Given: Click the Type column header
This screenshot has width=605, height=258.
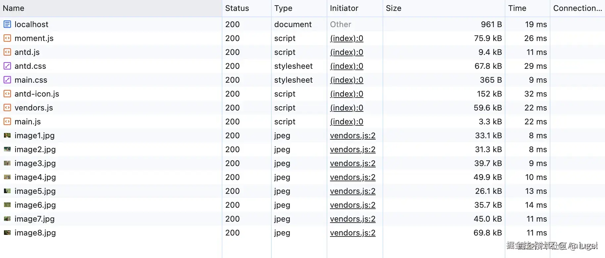Looking at the screenshot, I should click(283, 8).
